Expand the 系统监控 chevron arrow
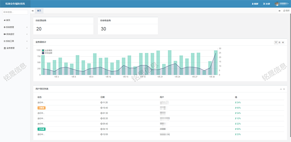This screenshot has width=291, height=142. [27, 34]
